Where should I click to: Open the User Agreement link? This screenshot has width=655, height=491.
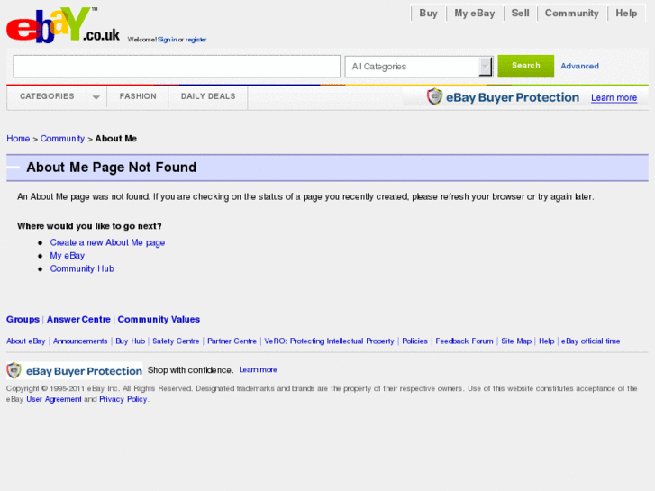pyautogui.click(x=54, y=399)
